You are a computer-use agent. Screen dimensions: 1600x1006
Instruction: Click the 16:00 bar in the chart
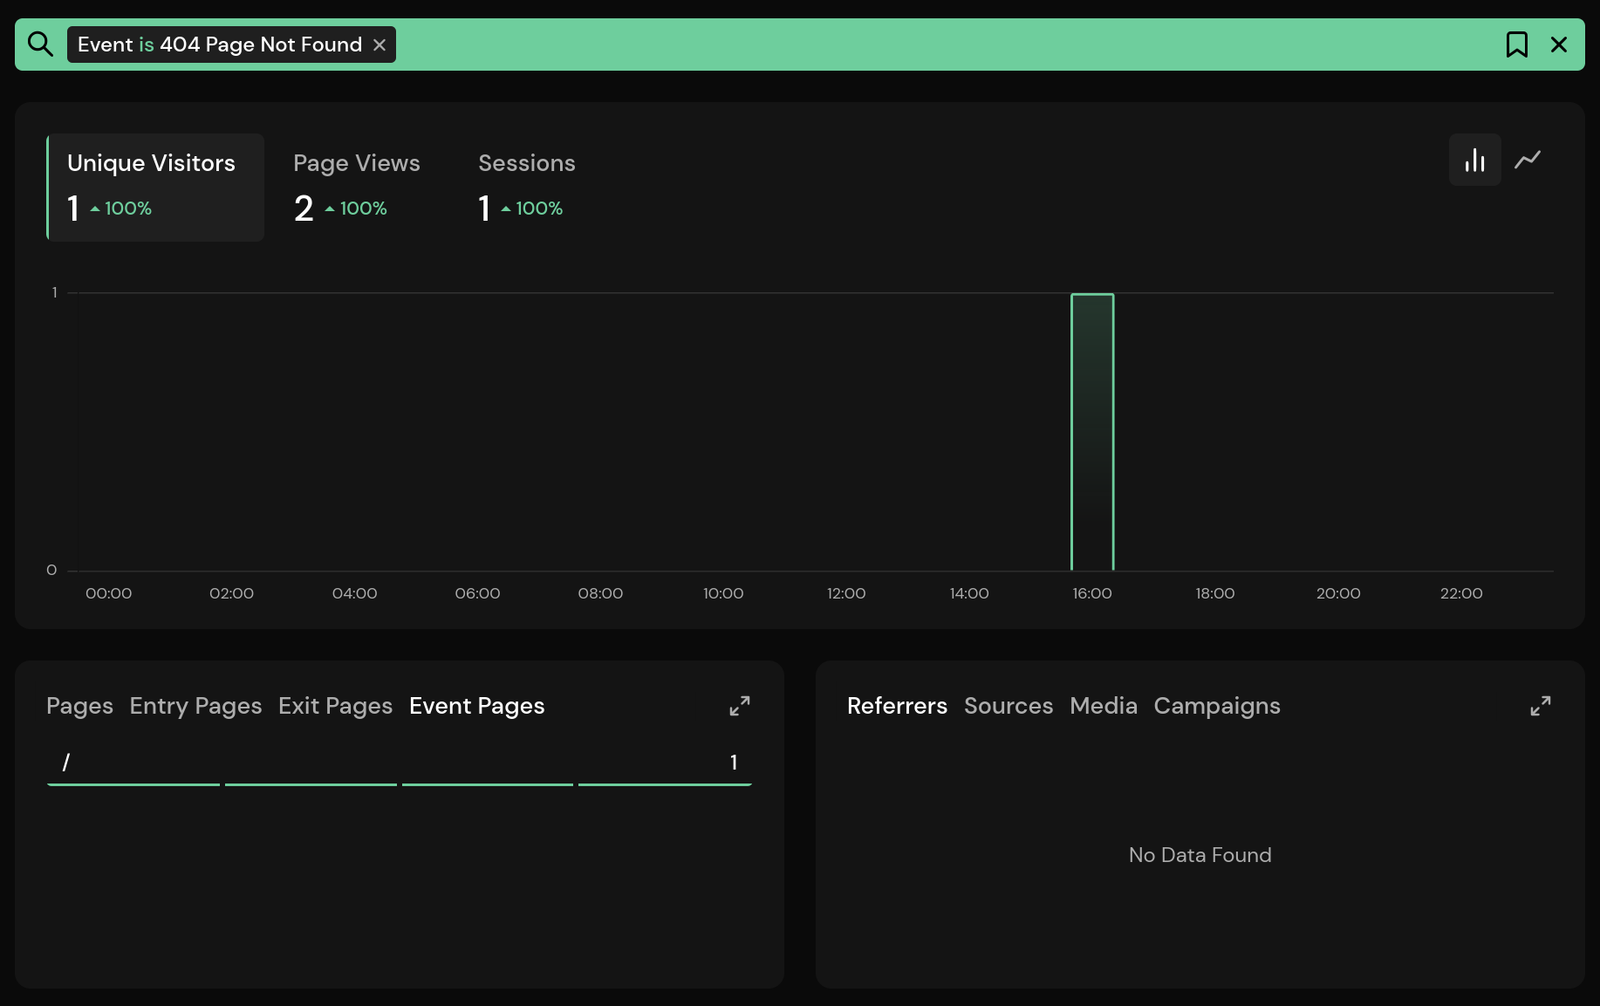point(1092,432)
